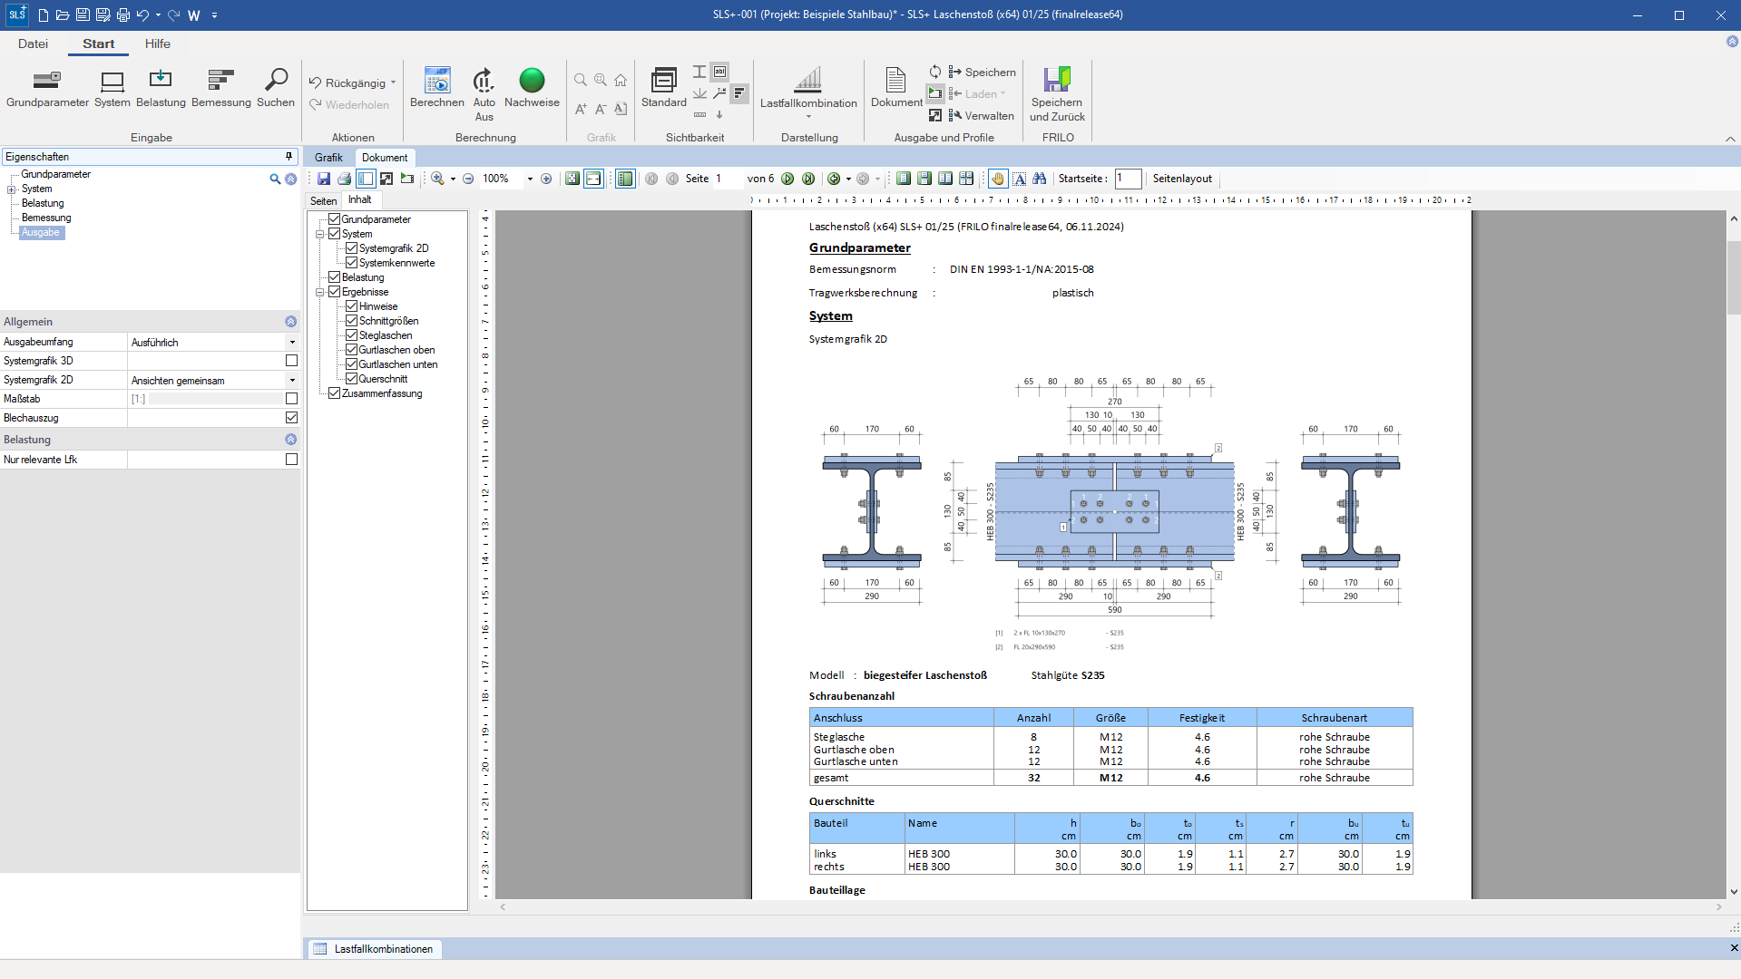
Task: Select Steglaschen in content tree
Action: click(386, 335)
